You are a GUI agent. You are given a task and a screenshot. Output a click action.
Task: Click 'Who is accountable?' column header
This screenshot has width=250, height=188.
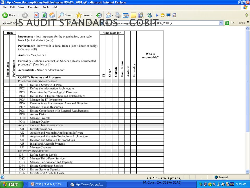pos(150,55)
